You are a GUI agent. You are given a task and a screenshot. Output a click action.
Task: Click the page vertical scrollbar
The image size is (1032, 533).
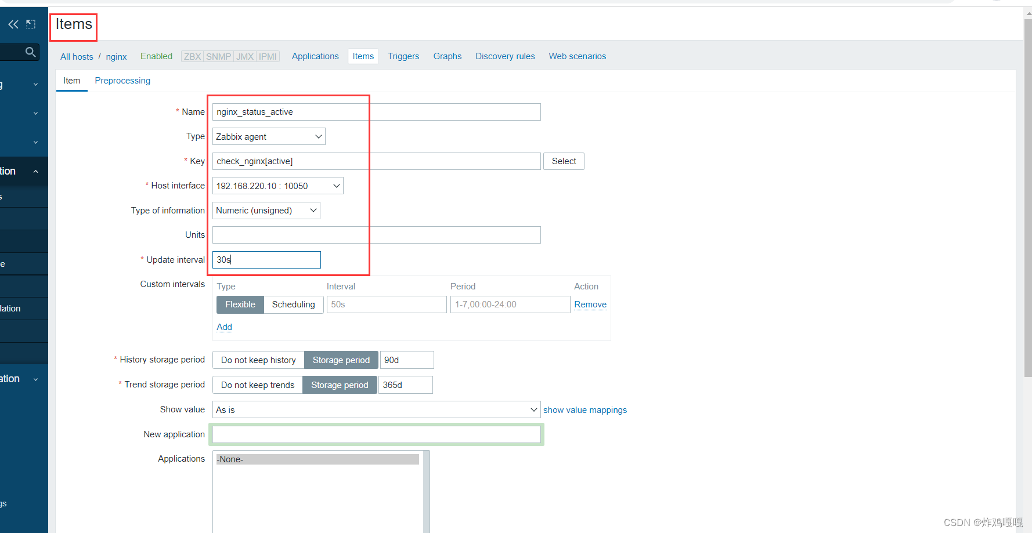[x=1028, y=197]
